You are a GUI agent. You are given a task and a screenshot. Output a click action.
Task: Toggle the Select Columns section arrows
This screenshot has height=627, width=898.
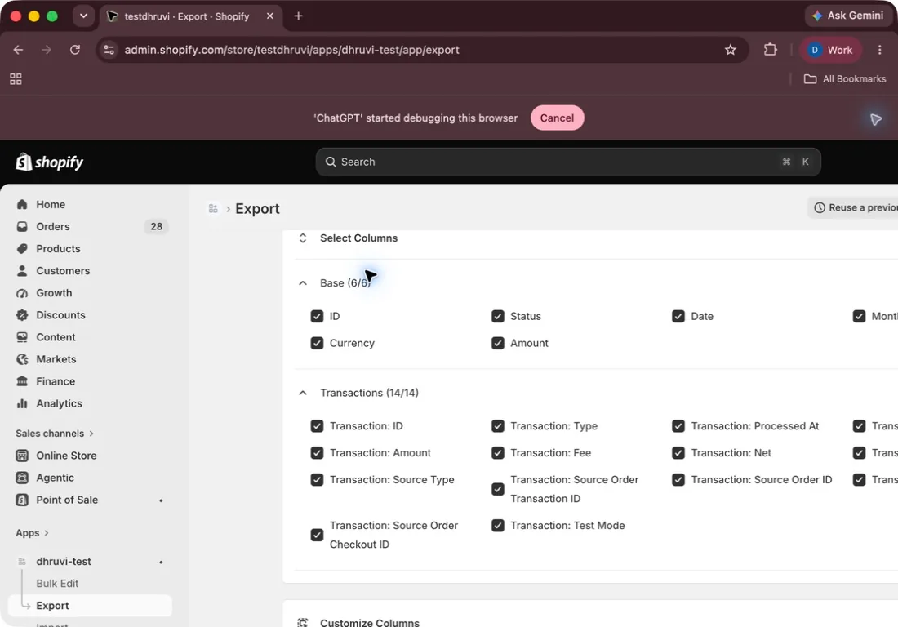tap(303, 238)
